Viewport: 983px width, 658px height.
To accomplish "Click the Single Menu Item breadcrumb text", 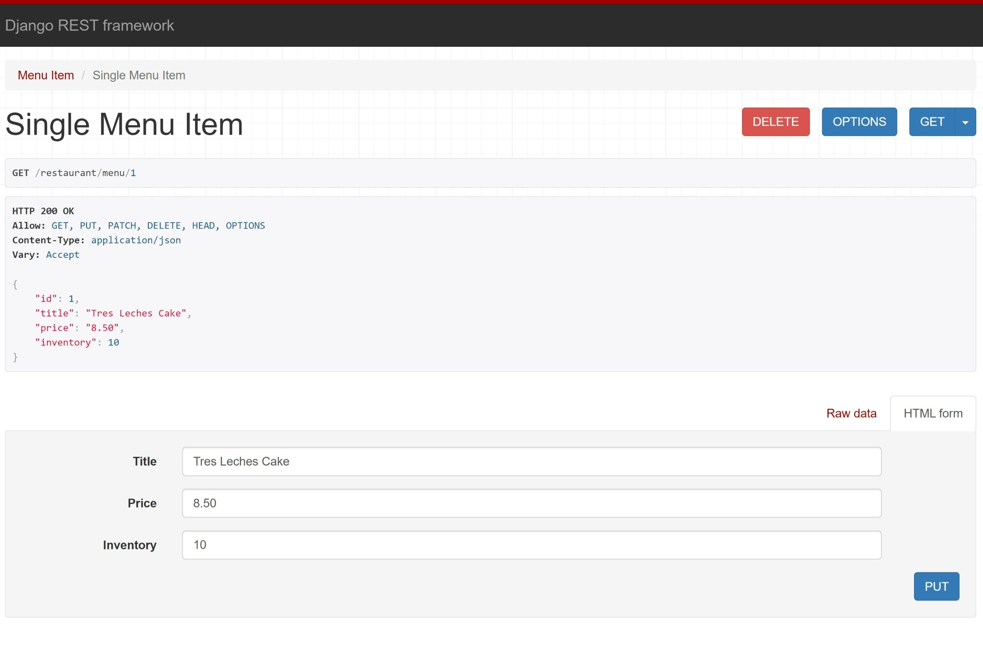I will [x=139, y=75].
